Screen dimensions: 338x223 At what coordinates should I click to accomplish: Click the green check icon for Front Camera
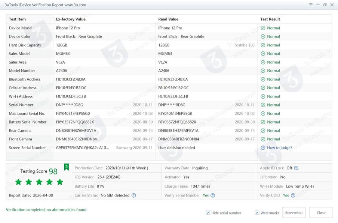click(263, 139)
